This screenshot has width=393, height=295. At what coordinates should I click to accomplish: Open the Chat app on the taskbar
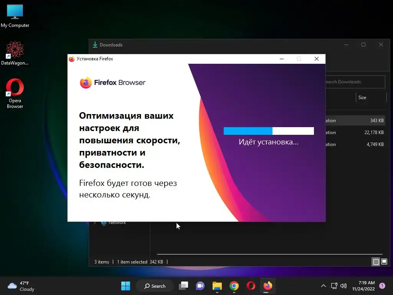[200, 286]
